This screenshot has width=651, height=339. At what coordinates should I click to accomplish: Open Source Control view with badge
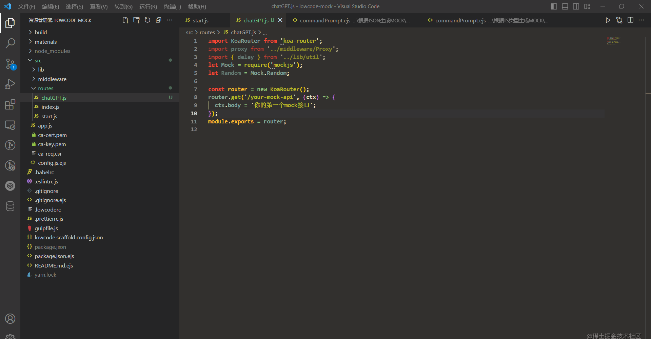click(10, 64)
